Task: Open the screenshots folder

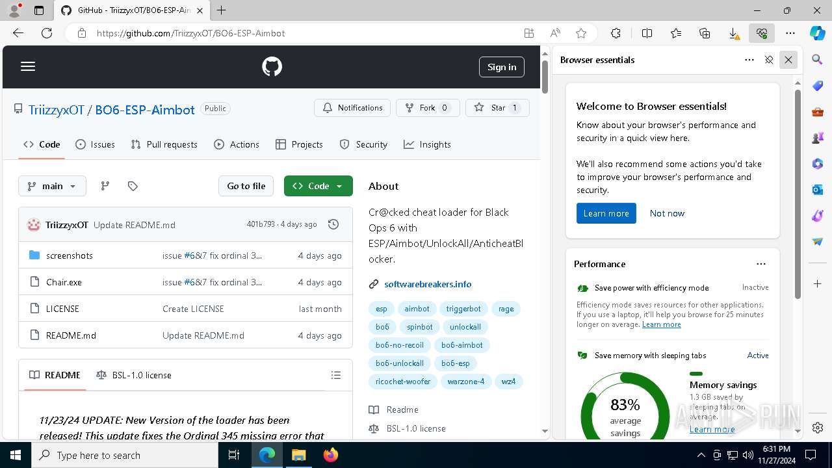Action: (70, 255)
